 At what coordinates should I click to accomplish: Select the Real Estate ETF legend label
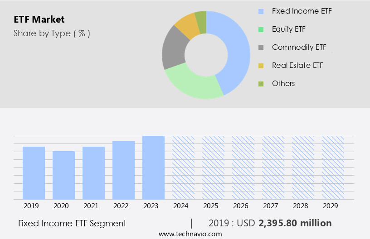pos(297,66)
